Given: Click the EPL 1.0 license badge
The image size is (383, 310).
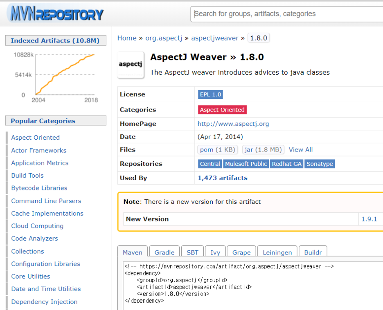Looking at the screenshot, I should coord(210,94).
